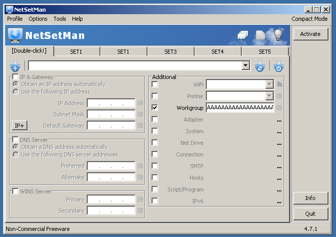Enable the IP & Gateway checkbox

pos(15,77)
